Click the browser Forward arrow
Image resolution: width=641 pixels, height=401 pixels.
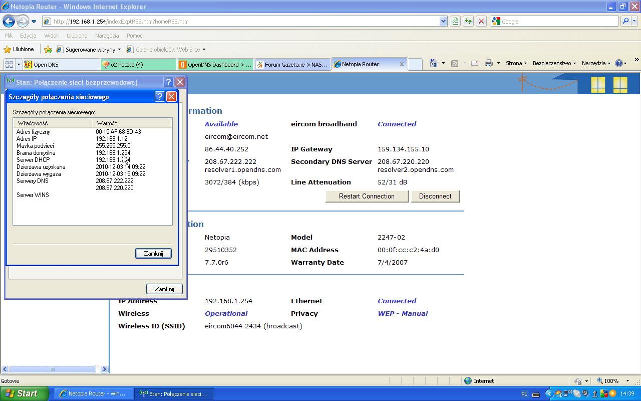pos(23,22)
